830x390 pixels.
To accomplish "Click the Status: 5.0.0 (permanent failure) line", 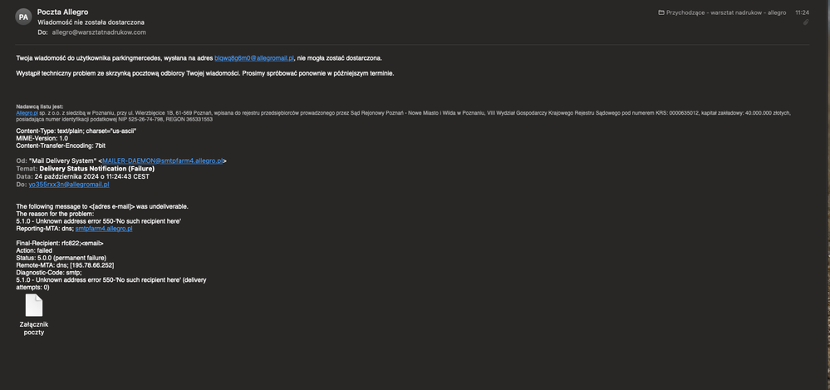I will (61, 258).
